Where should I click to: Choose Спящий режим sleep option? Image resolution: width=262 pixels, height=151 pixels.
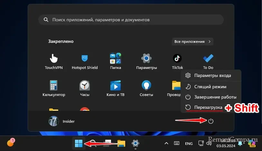pos(210,87)
